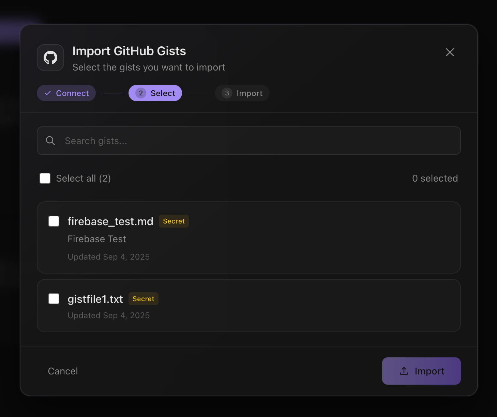497x417 pixels.
Task: Open the Select step pill
Action: click(155, 93)
